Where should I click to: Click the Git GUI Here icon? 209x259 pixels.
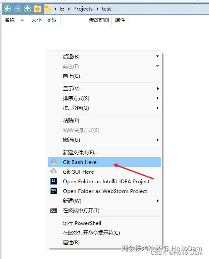click(54, 172)
